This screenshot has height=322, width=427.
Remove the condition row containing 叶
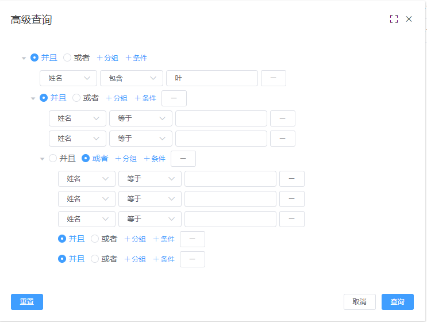[x=273, y=78]
